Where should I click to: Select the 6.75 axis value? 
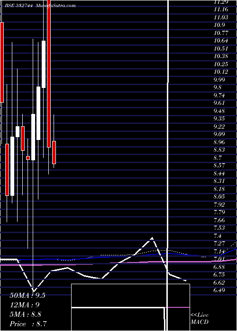tap(219, 275)
